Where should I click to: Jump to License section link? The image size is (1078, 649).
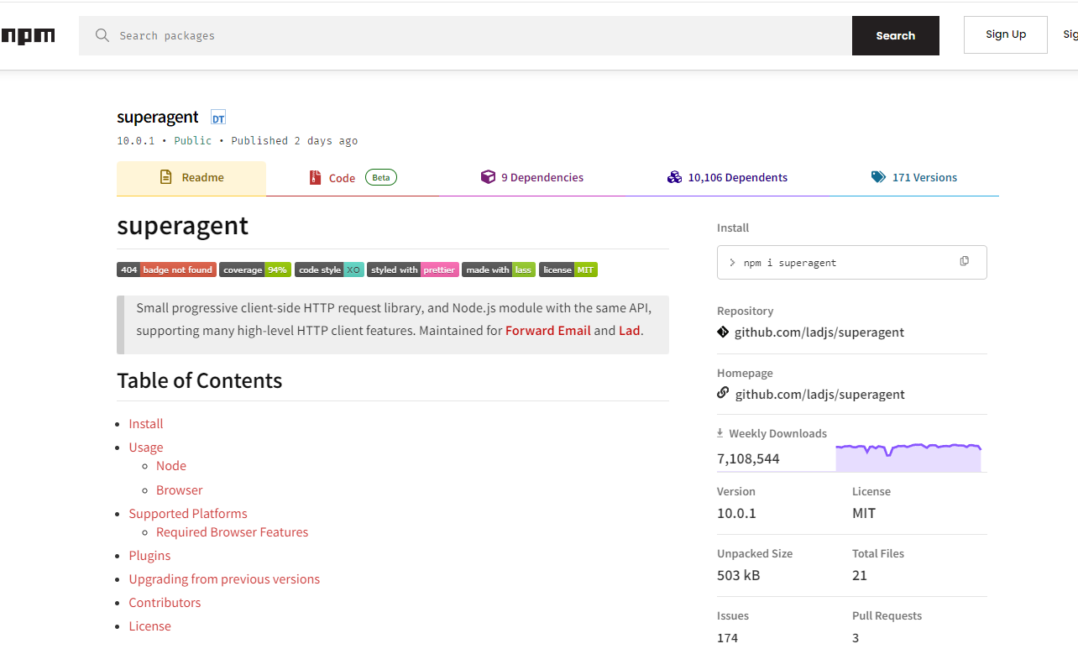point(149,626)
